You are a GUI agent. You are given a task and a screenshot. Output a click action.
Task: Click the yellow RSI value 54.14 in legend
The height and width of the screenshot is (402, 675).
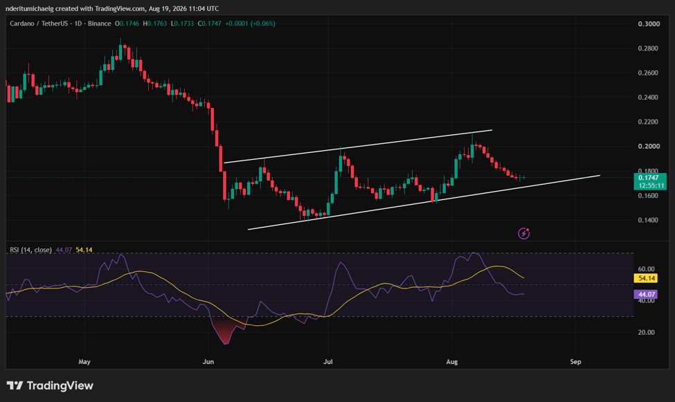[84, 250]
